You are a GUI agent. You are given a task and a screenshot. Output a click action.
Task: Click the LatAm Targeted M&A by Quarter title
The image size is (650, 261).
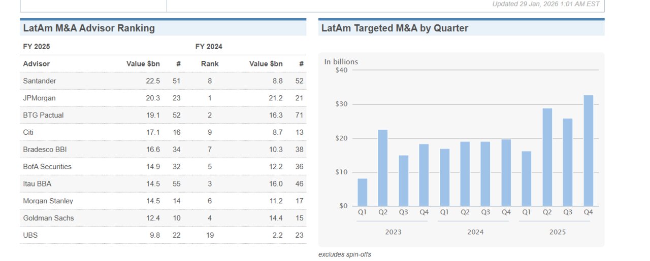click(395, 28)
